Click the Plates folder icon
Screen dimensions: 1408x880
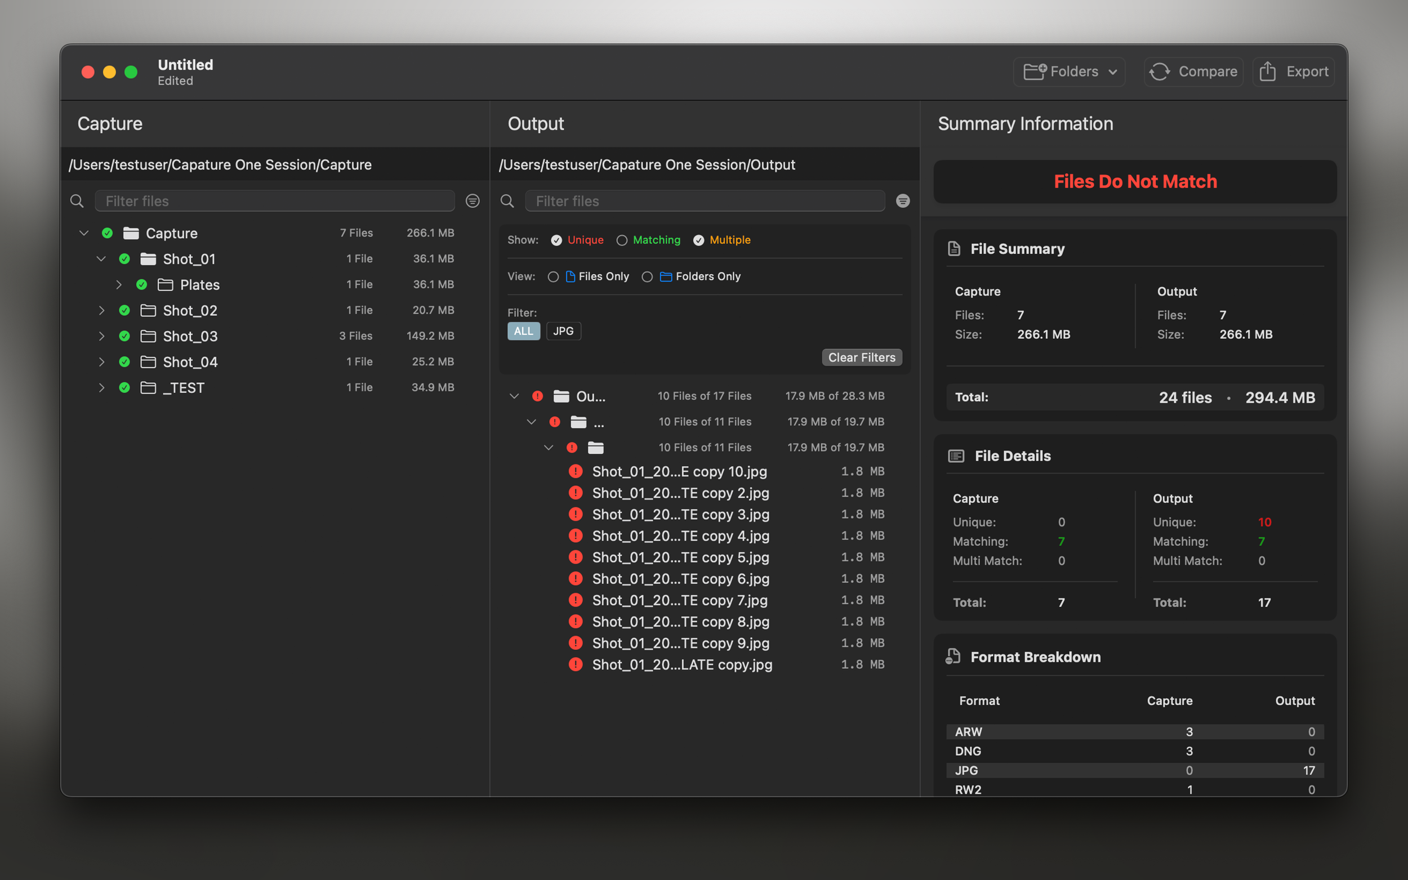tap(166, 284)
